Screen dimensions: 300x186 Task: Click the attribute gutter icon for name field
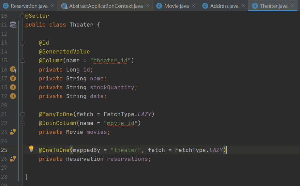tap(13, 78)
